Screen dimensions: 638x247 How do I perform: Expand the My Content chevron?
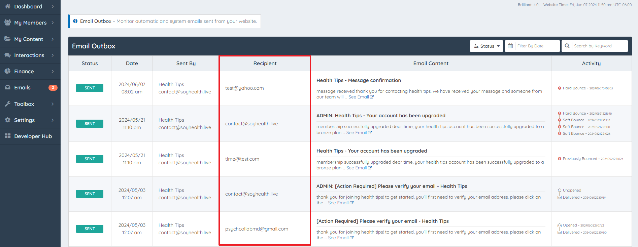53,39
